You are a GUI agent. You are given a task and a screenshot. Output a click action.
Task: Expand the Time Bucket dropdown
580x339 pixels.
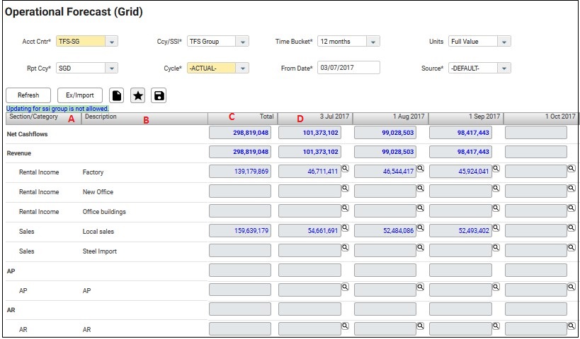[373, 42]
